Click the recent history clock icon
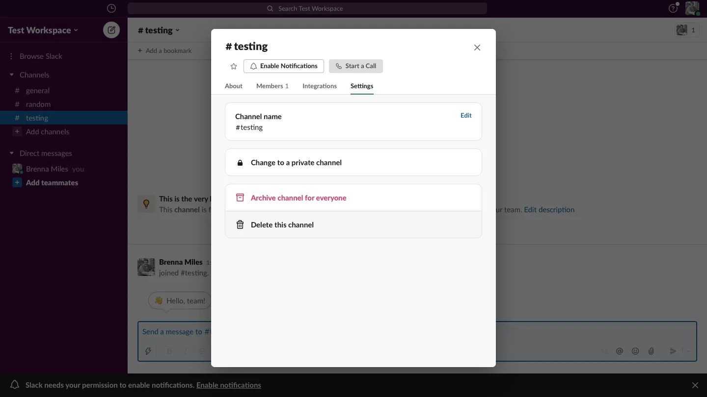Image resolution: width=707 pixels, height=397 pixels. [x=111, y=8]
